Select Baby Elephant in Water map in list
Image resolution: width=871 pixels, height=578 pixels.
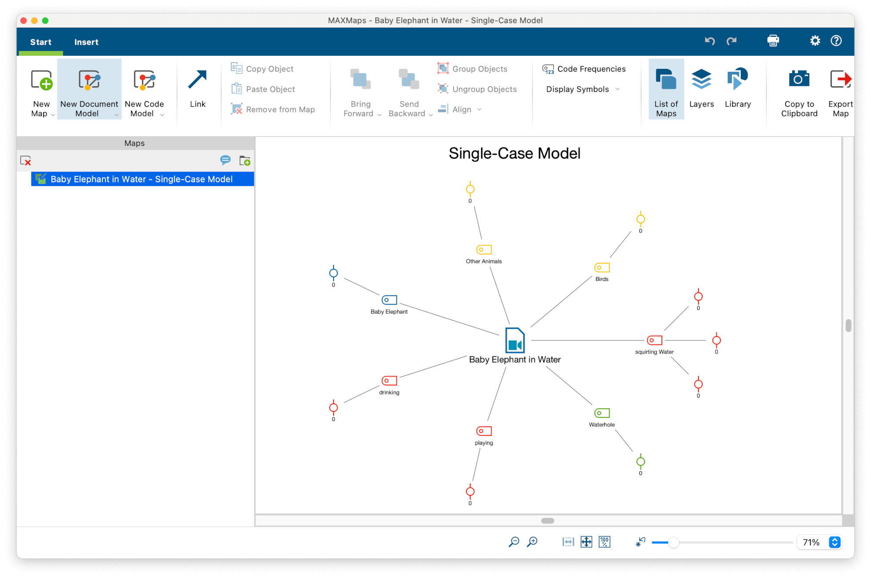[x=142, y=179]
